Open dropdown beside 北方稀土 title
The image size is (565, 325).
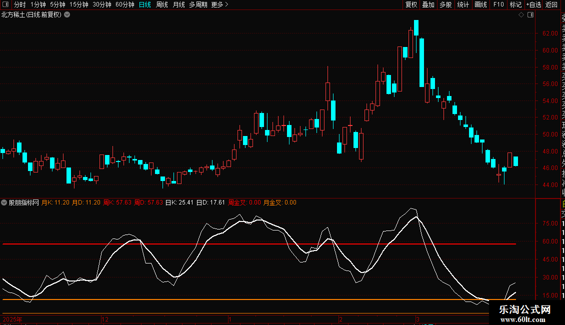67,15
